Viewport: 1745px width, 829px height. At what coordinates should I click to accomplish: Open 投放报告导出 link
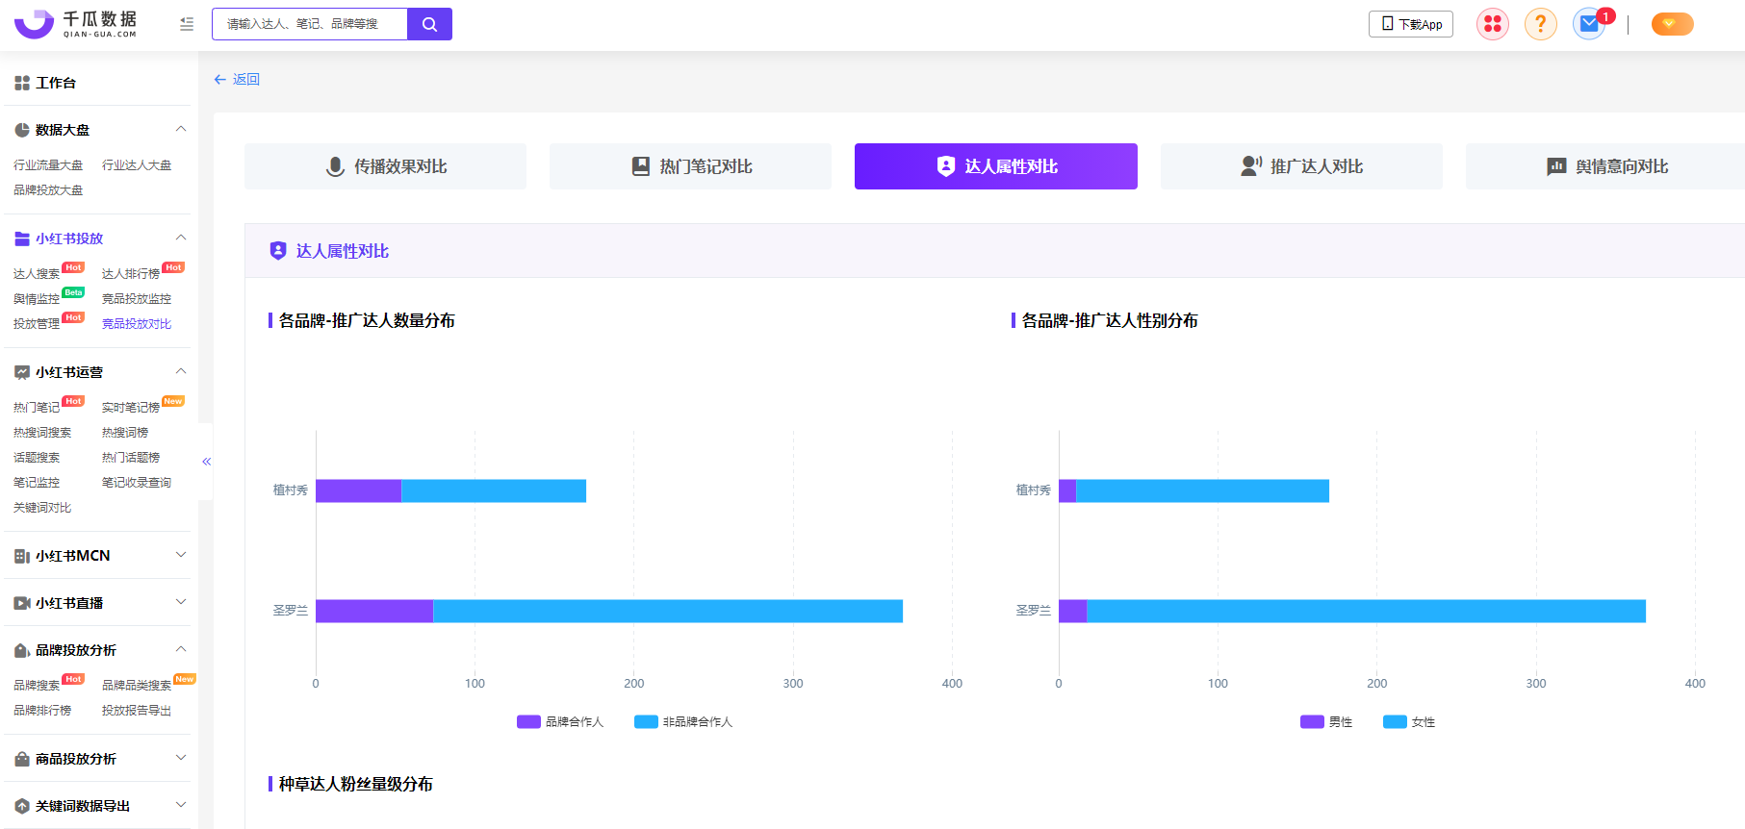(x=137, y=711)
